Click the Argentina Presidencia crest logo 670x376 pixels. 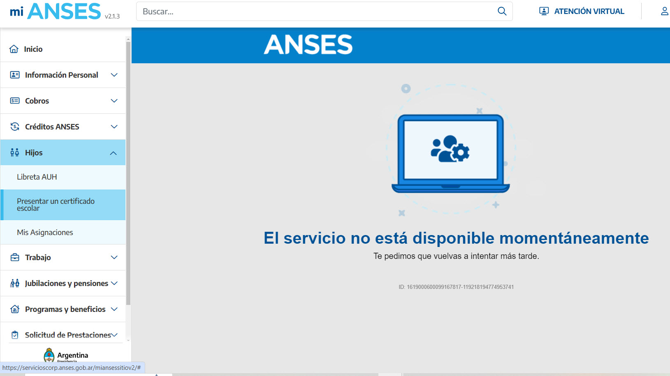pos(49,355)
